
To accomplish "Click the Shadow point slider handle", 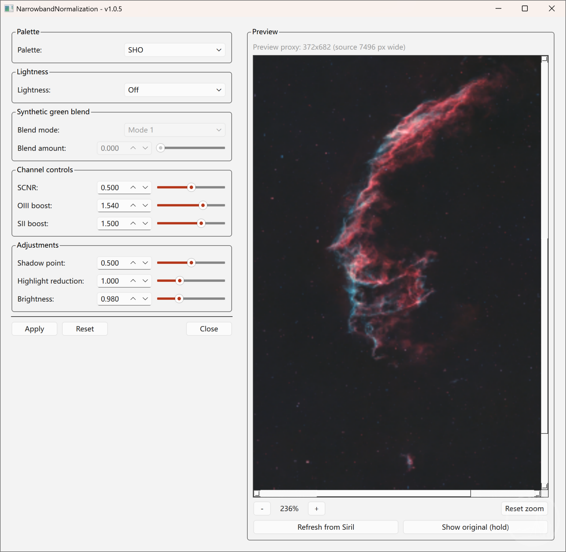I will point(191,263).
